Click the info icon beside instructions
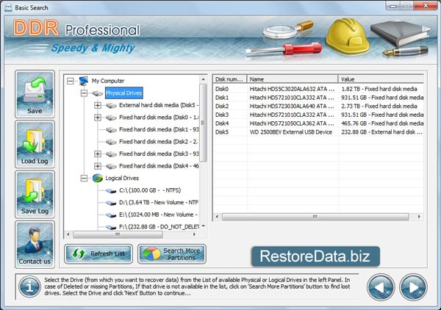This screenshot has width=441, height=310. 29,286
